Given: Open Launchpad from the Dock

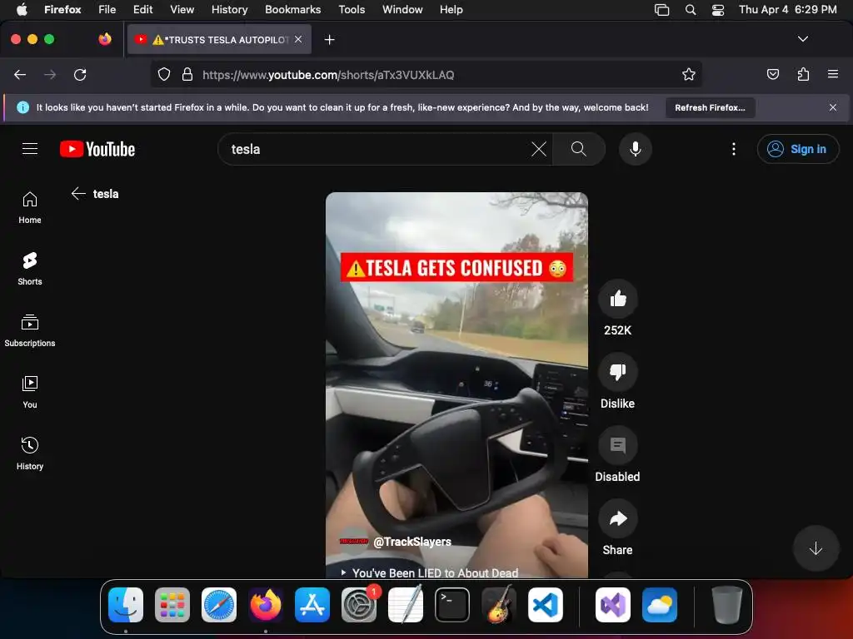Looking at the screenshot, I should click(x=172, y=605).
